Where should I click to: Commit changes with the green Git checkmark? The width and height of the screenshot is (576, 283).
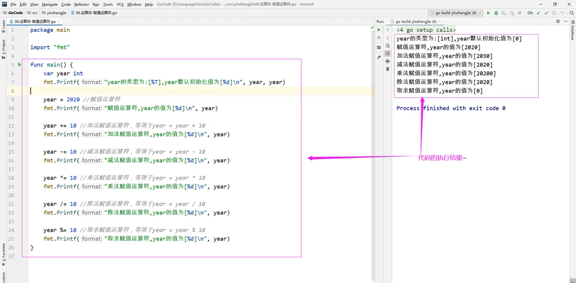547,13
